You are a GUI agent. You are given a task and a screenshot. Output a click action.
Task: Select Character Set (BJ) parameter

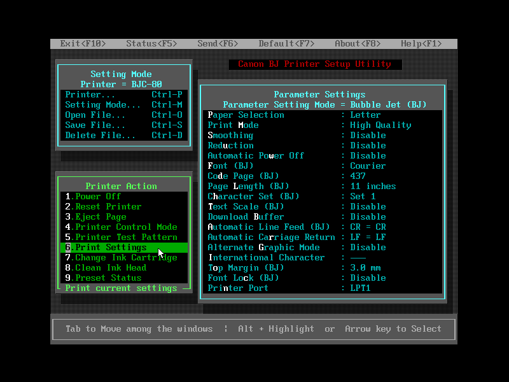click(323, 196)
